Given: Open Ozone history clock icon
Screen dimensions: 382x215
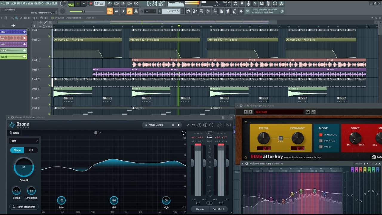Looking at the screenshot, I should pyautogui.click(x=199, y=125).
